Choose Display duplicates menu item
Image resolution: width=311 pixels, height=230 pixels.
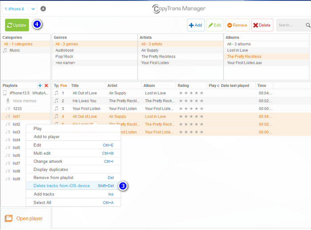pyautogui.click(x=73, y=169)
